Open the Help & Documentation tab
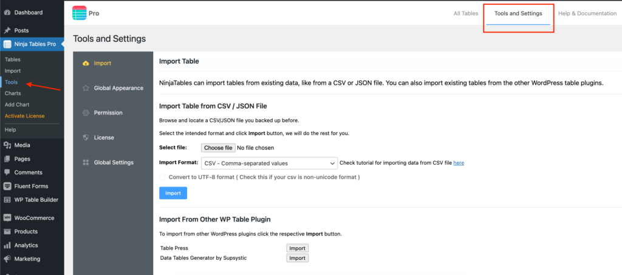 587,13
